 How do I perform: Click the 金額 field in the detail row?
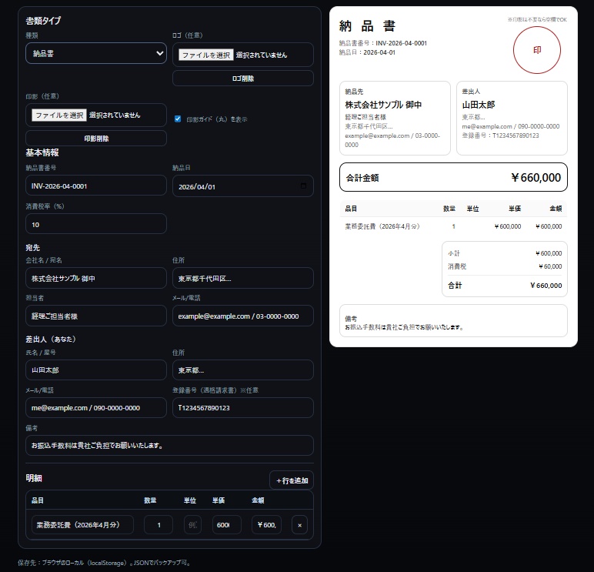point(266,525)
